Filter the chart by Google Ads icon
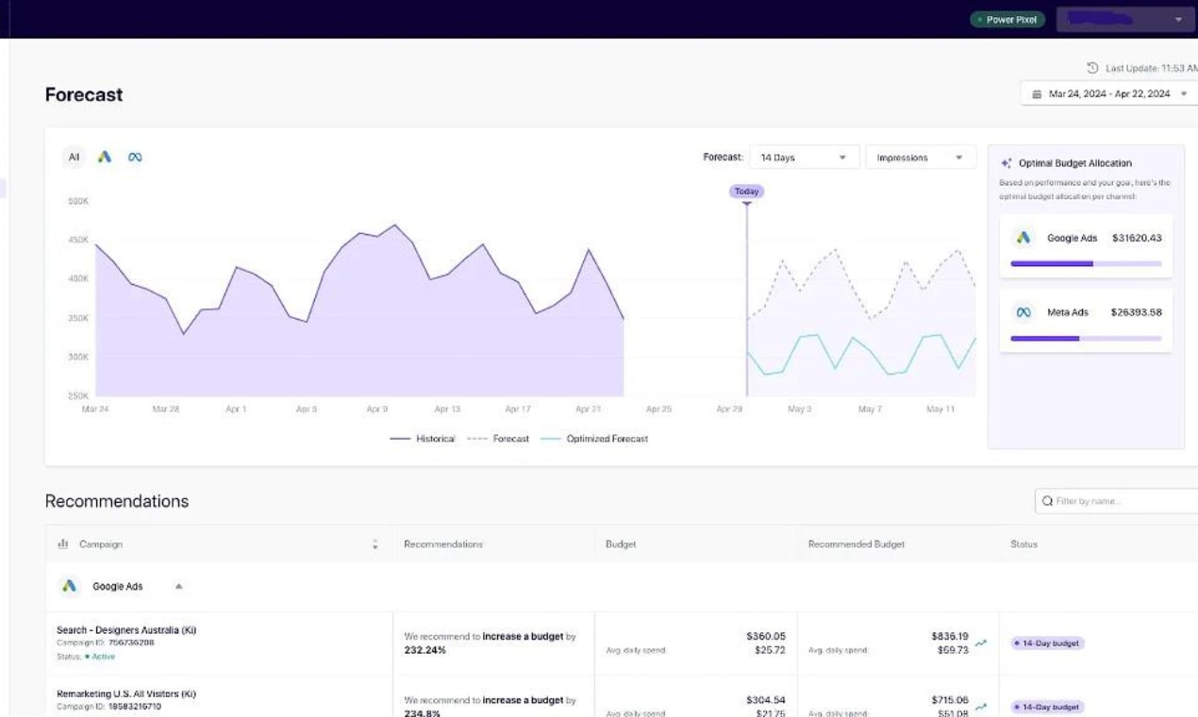Viewport: 1198px width, 717px height. point(105,157)
